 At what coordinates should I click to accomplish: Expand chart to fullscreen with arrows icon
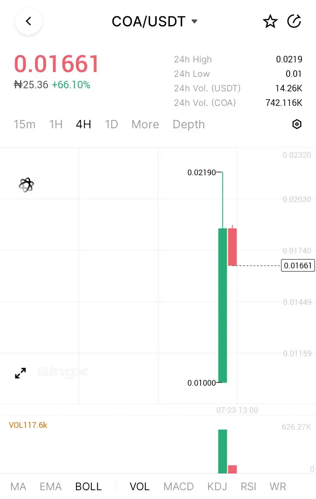(x=20, y=373)
